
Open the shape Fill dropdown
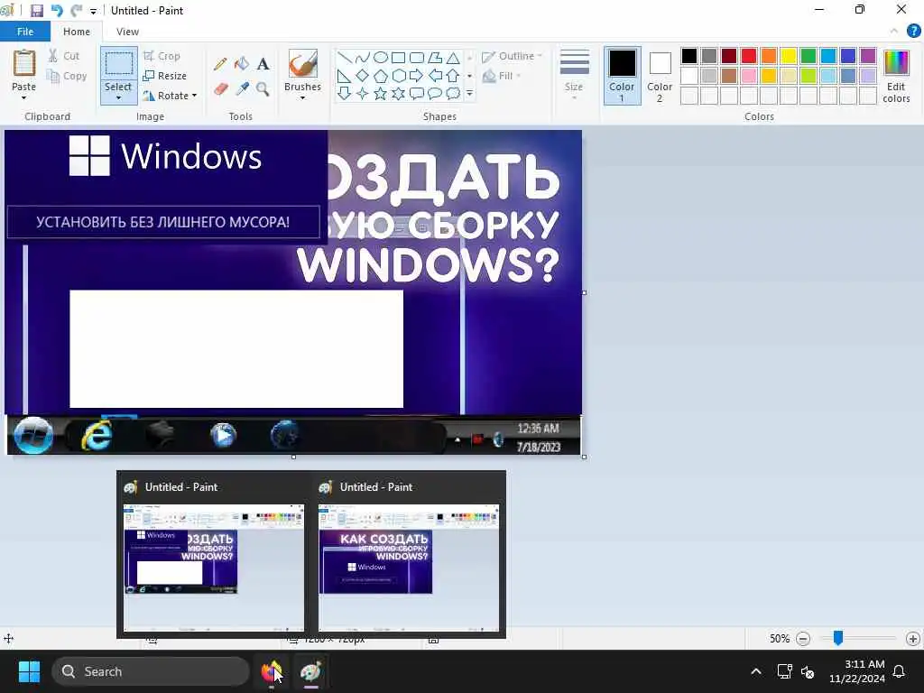point(502,76)
